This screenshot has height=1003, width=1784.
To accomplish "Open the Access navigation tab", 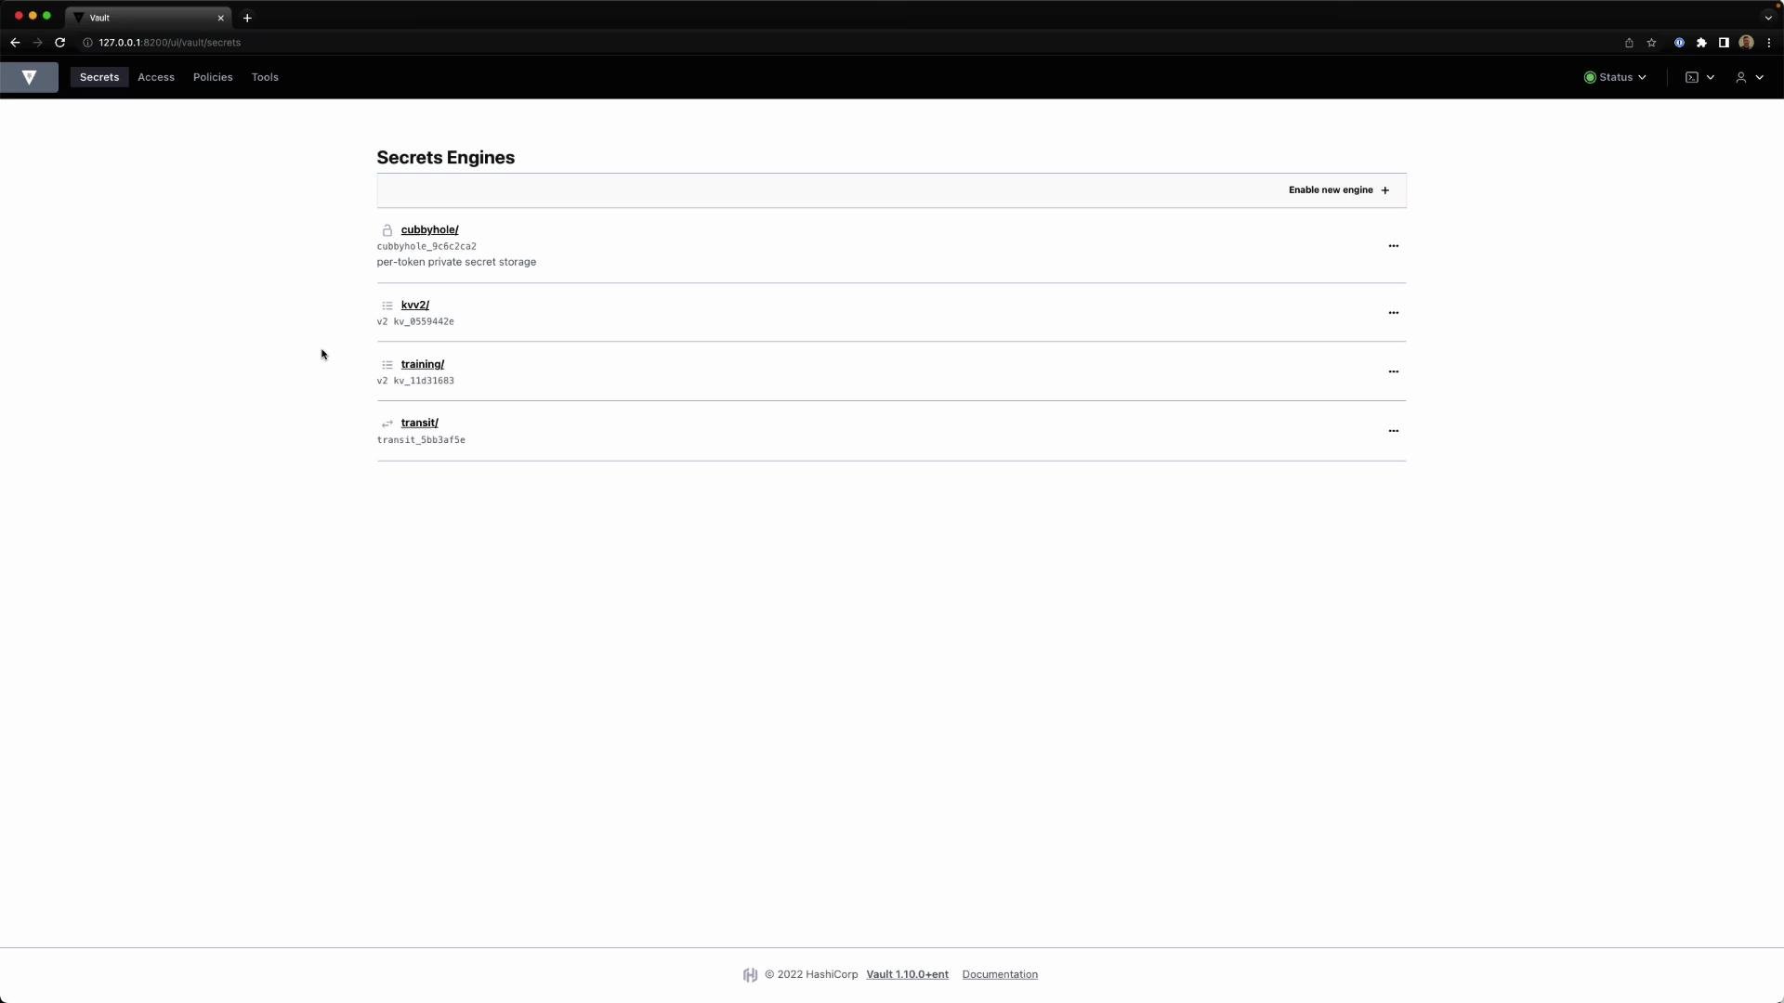I will pos(156,77).
